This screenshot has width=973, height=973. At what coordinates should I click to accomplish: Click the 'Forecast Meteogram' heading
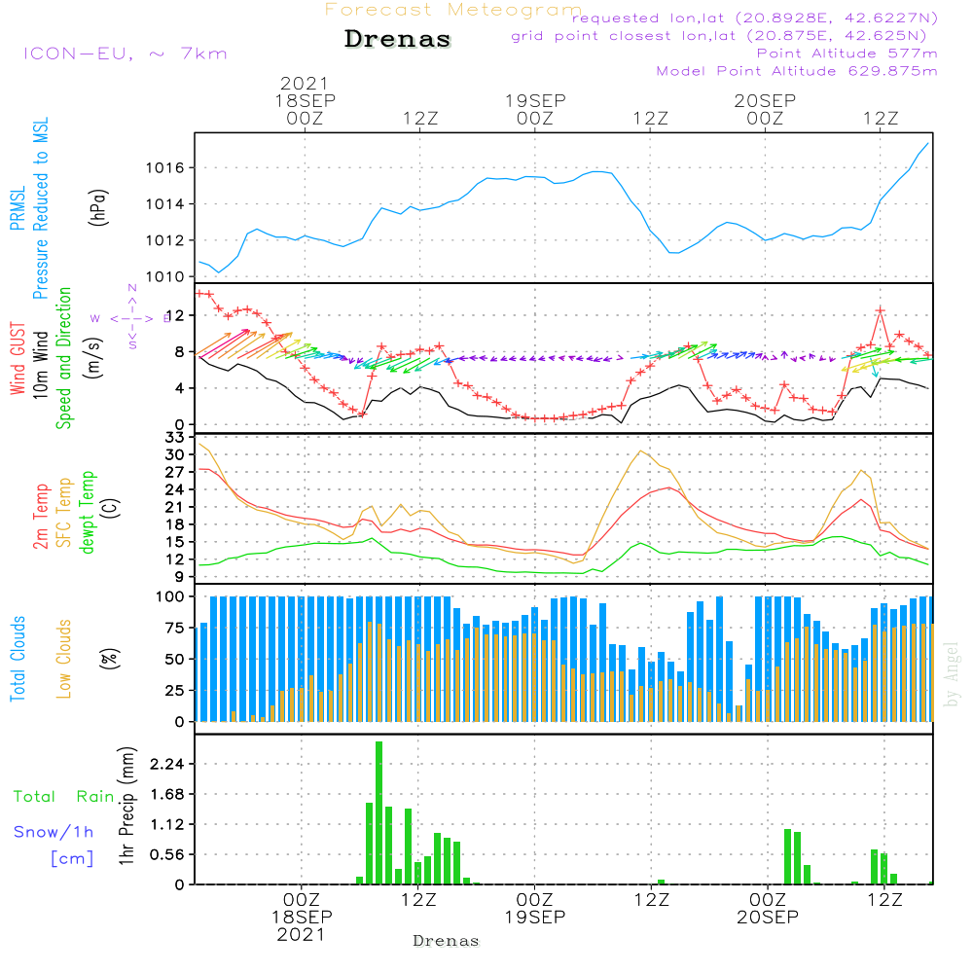[x=453, y=10]
